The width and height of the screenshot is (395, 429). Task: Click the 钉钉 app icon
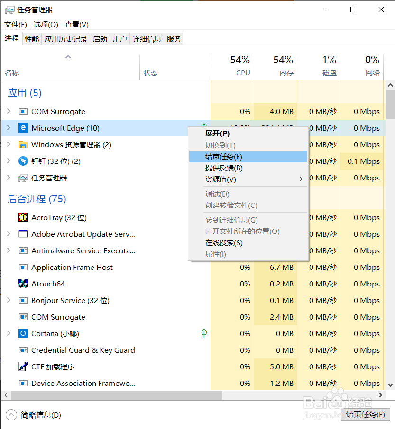tap(23, 161)
